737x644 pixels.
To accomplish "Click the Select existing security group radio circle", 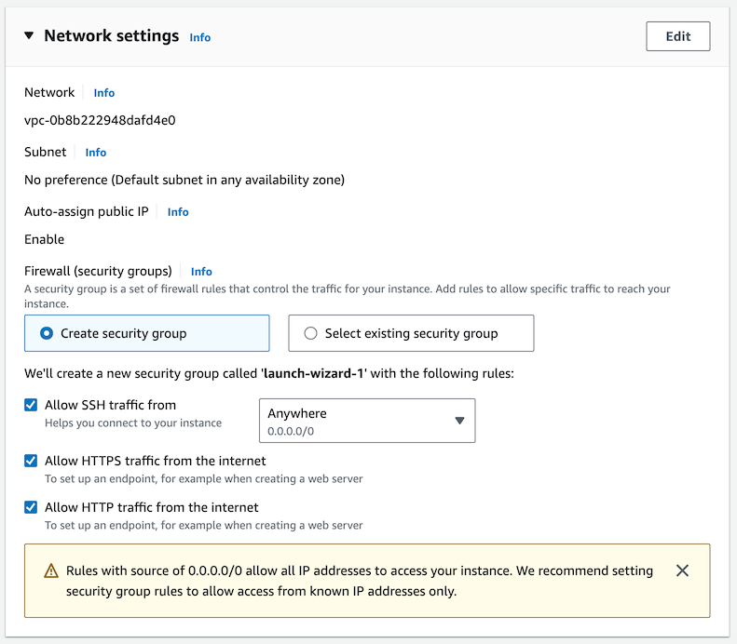I will click(x=311, y=333).
